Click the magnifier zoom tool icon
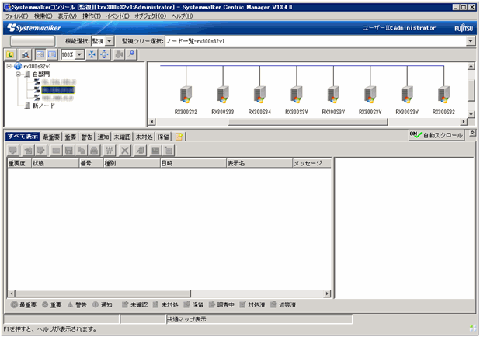This screenshot has width=480, height=337. point(131,55)
